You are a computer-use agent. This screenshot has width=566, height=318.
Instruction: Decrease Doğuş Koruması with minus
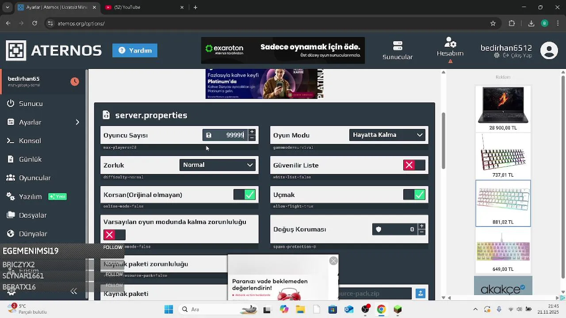(421, 232)
